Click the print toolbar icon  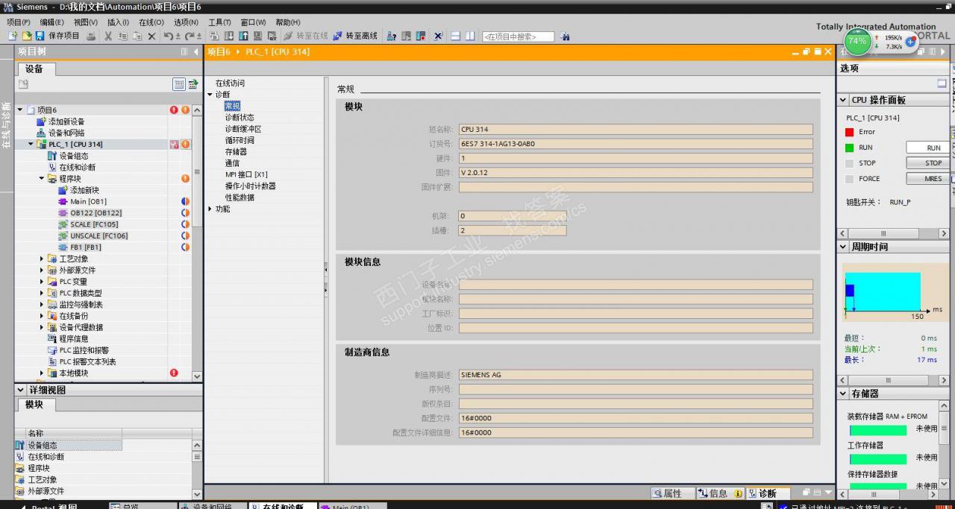[91, 36]
